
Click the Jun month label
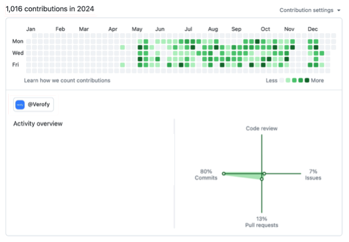(160, 29)
